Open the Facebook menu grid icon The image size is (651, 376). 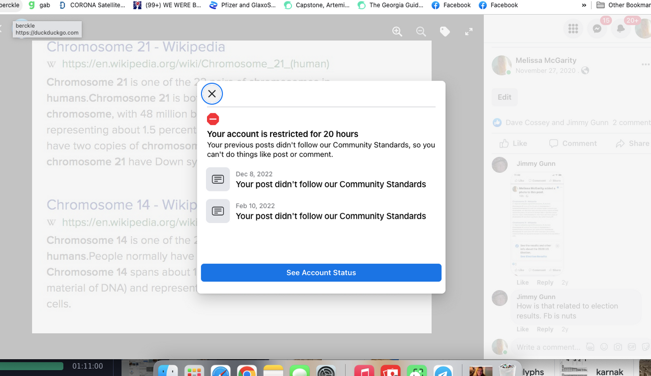(x=573, y=29)
